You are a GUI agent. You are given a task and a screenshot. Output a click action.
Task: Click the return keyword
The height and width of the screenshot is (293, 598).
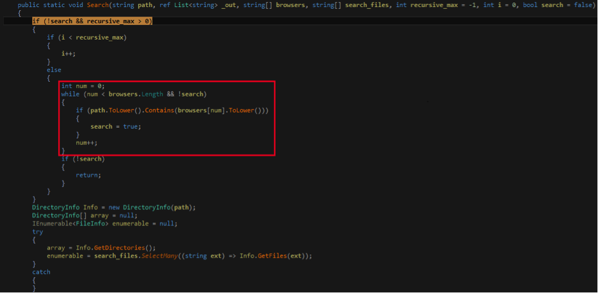click(88, 174)
